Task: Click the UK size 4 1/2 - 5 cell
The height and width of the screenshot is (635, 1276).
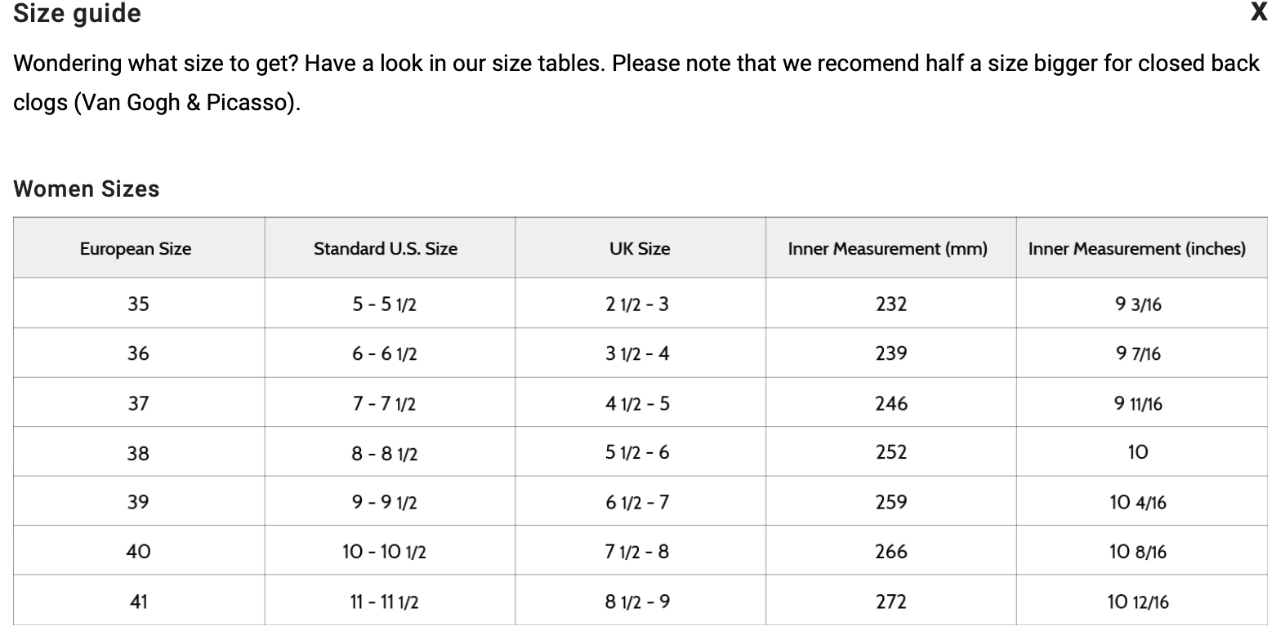Action: pos(637,403)
